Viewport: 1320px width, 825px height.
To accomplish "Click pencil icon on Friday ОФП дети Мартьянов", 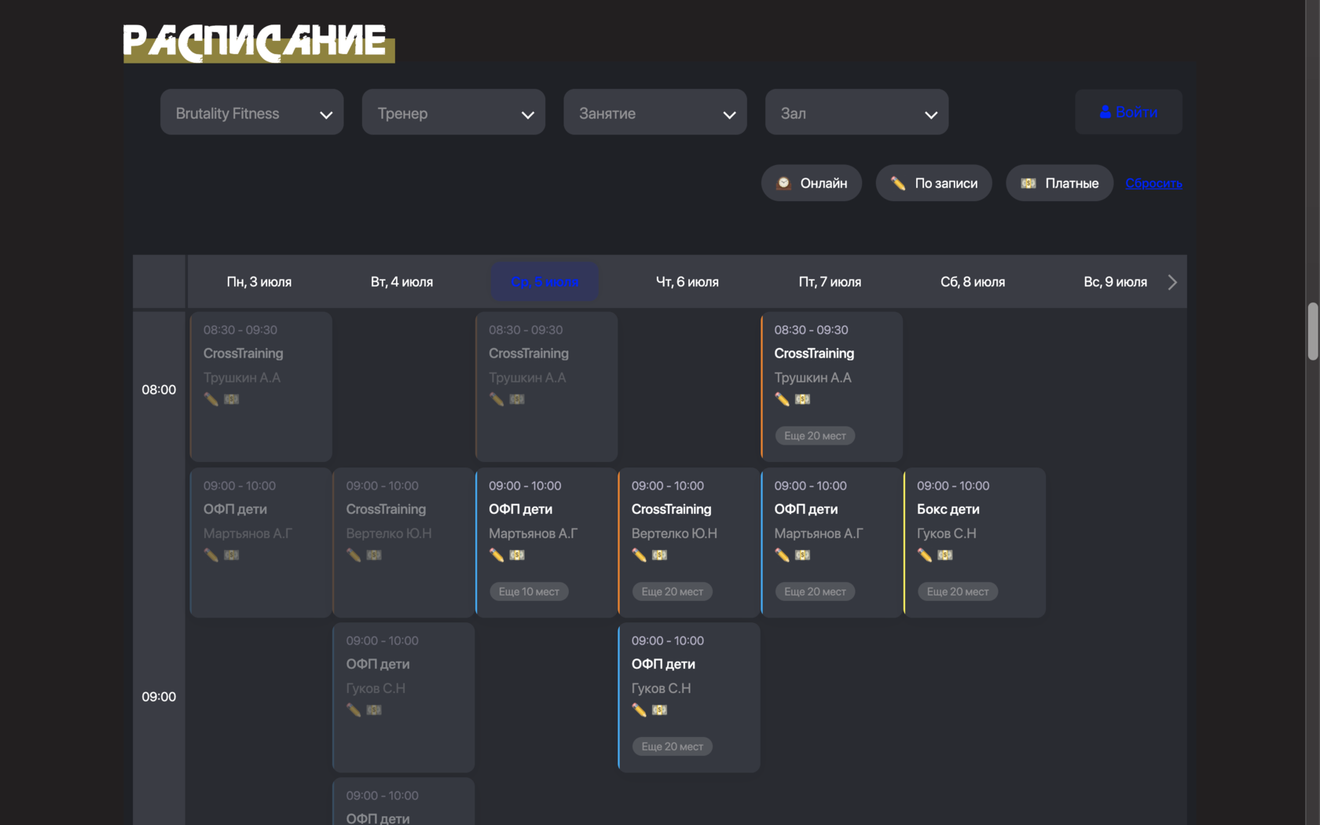I will pos(782,555).
